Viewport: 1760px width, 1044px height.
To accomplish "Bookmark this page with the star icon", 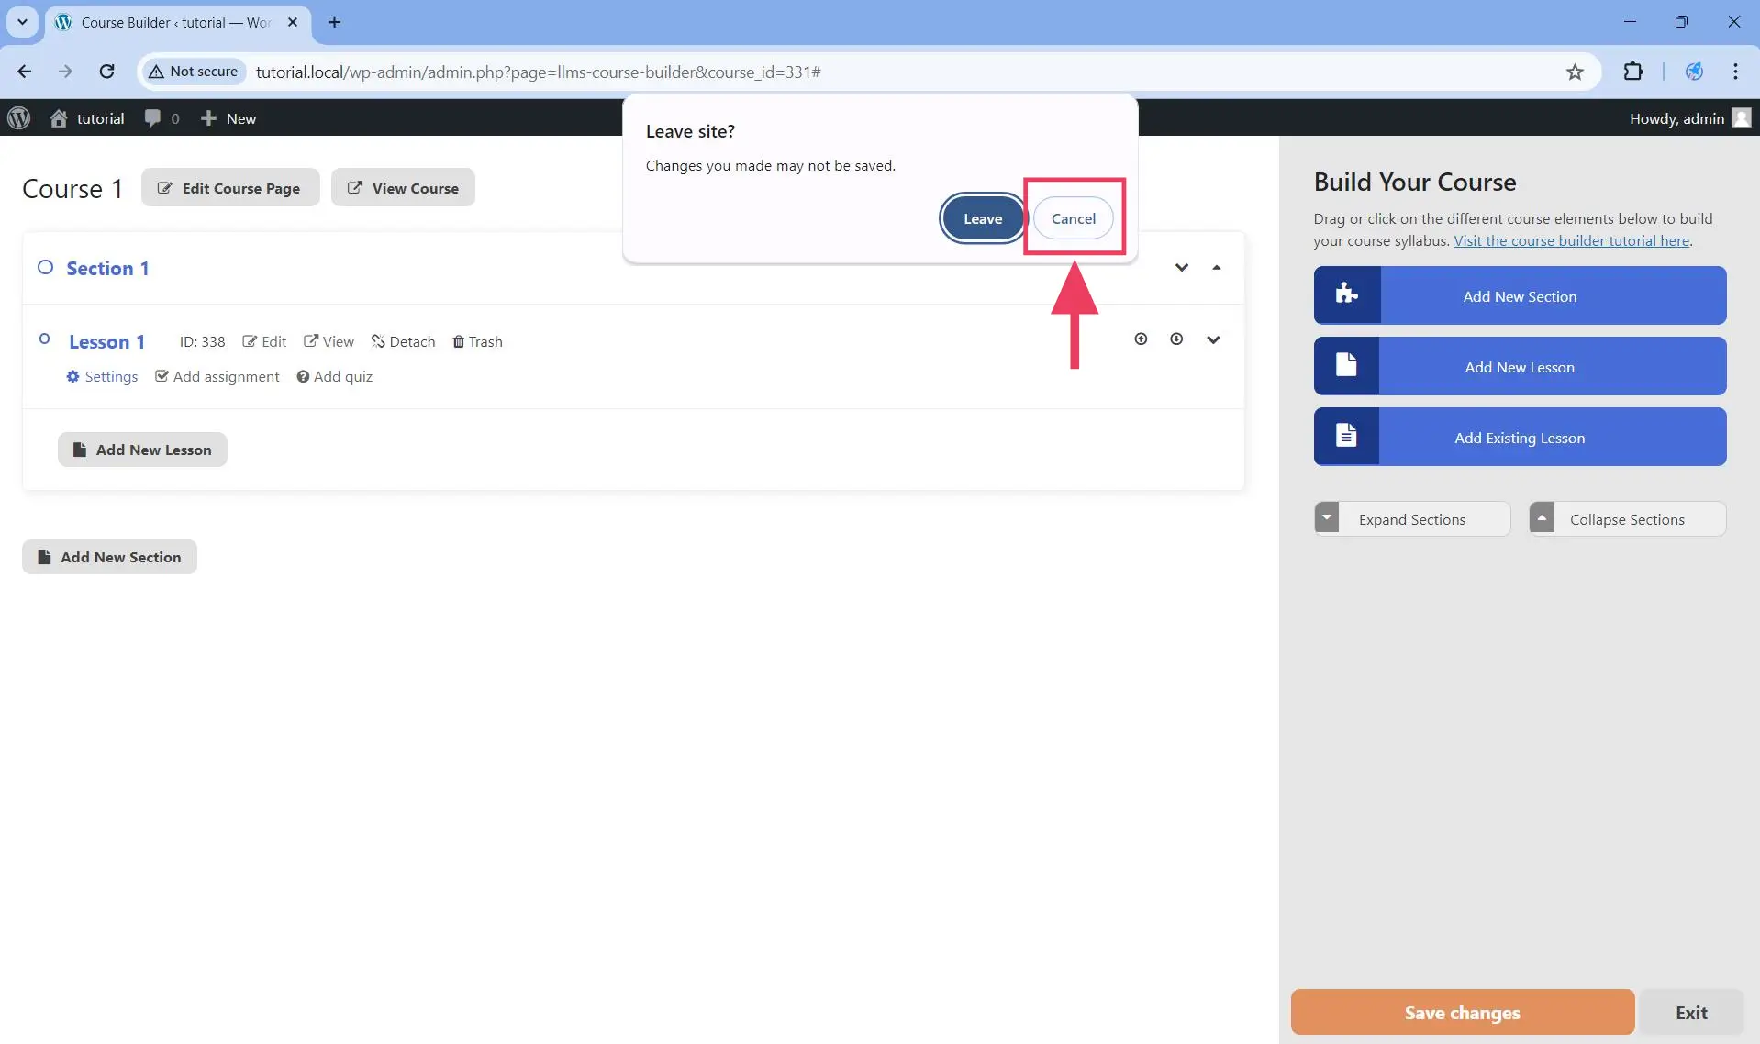I will (1575, 72).
